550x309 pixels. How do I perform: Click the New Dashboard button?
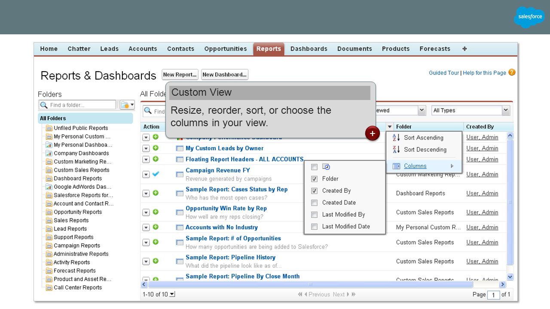225,75
